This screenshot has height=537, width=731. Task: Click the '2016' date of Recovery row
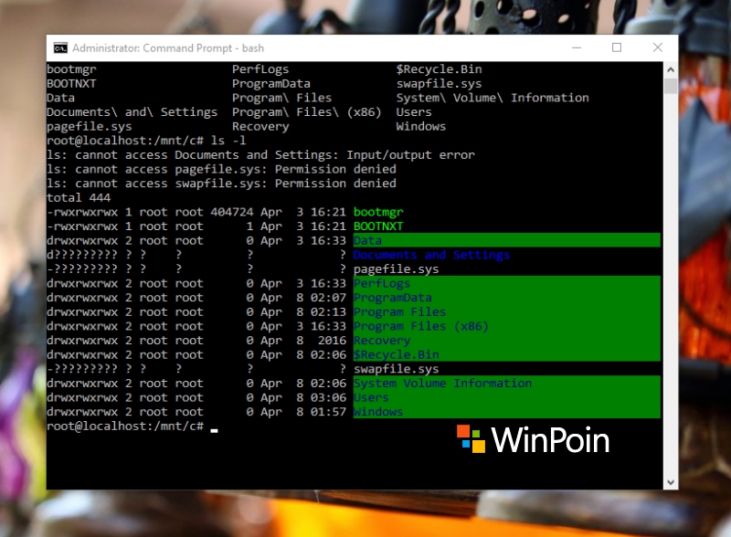(332, 341)
